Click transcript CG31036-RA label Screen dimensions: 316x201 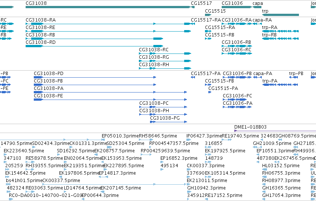(237, 20)
